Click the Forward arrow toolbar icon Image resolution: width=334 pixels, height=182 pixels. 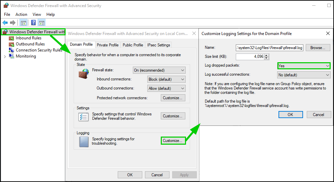point(13,23)
